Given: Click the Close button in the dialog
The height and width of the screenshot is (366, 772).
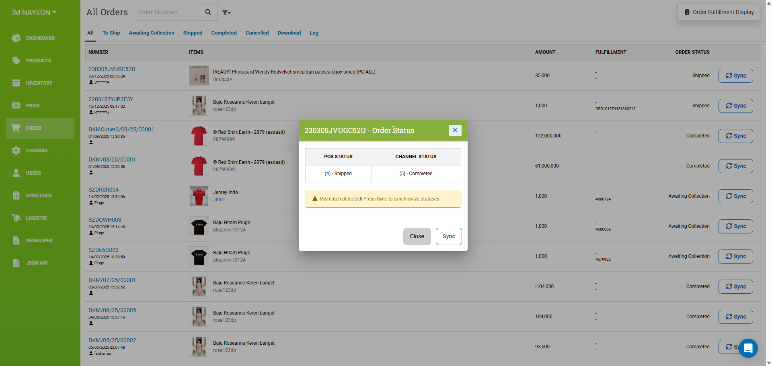Looking at the screenshot, I should click(x=417, y=236).
